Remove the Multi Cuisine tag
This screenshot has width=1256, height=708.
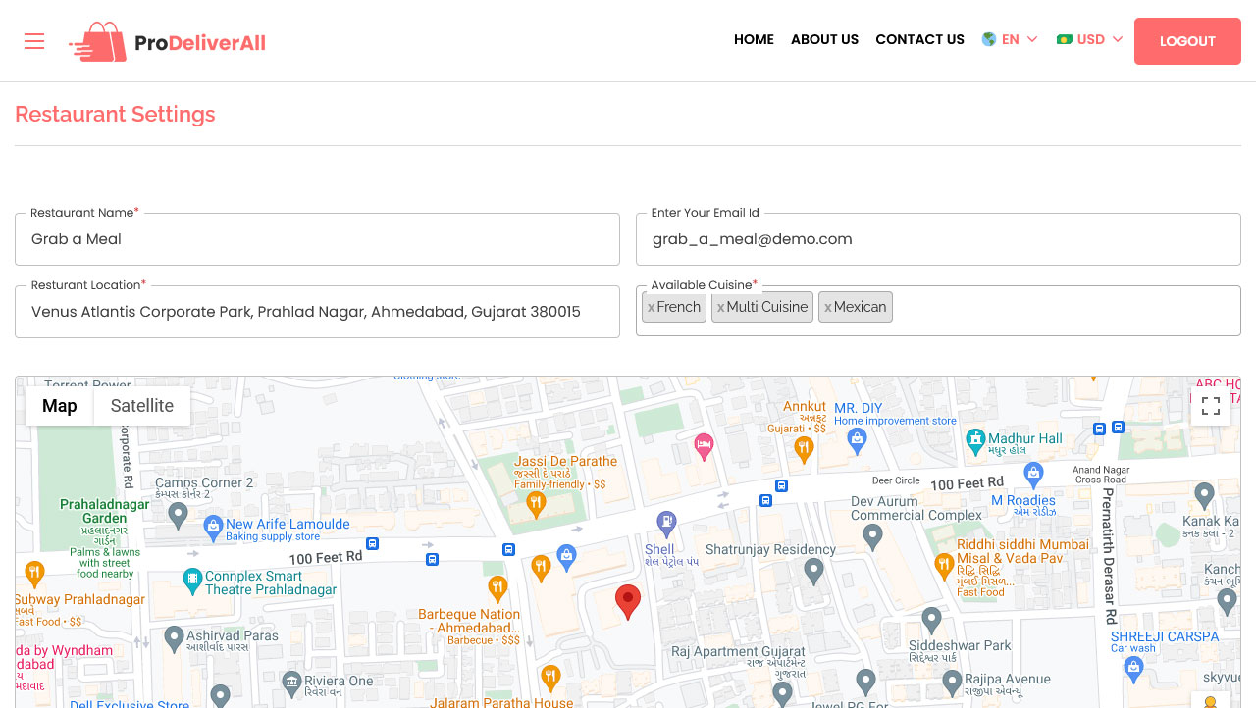720,308
